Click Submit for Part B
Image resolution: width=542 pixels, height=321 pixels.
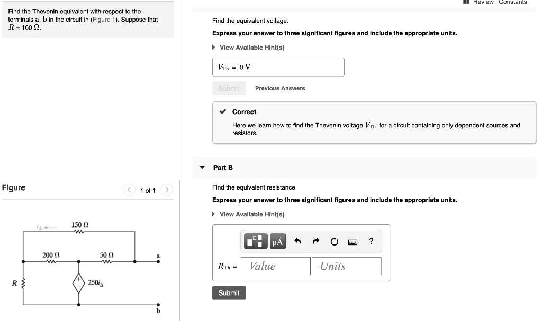click(229, 292)
